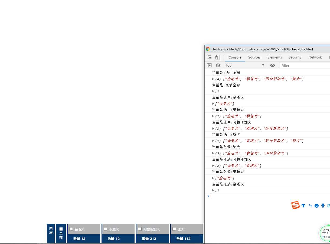Screen dimensions: 330x244
Task: Switch to the Elements tab
Action: click(x=275, y=57)
